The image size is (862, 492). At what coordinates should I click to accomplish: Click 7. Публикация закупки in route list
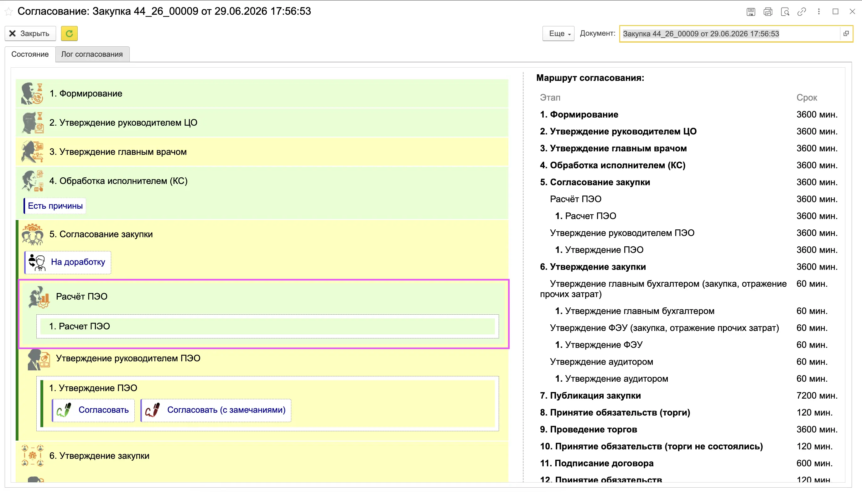pos(590,396)
